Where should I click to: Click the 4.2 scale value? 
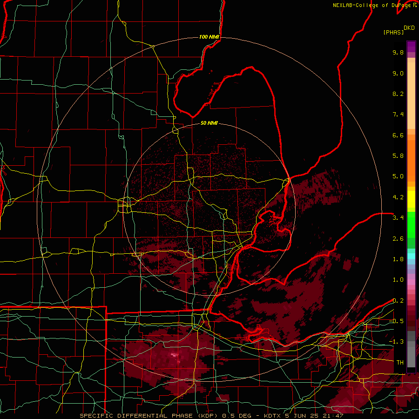point(398,197)
